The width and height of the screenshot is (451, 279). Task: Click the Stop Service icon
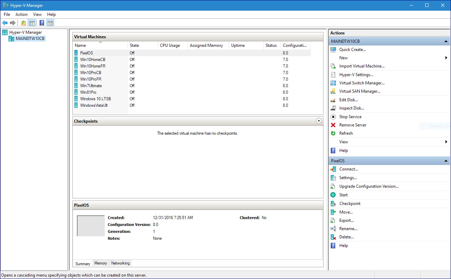click(333, 117)
